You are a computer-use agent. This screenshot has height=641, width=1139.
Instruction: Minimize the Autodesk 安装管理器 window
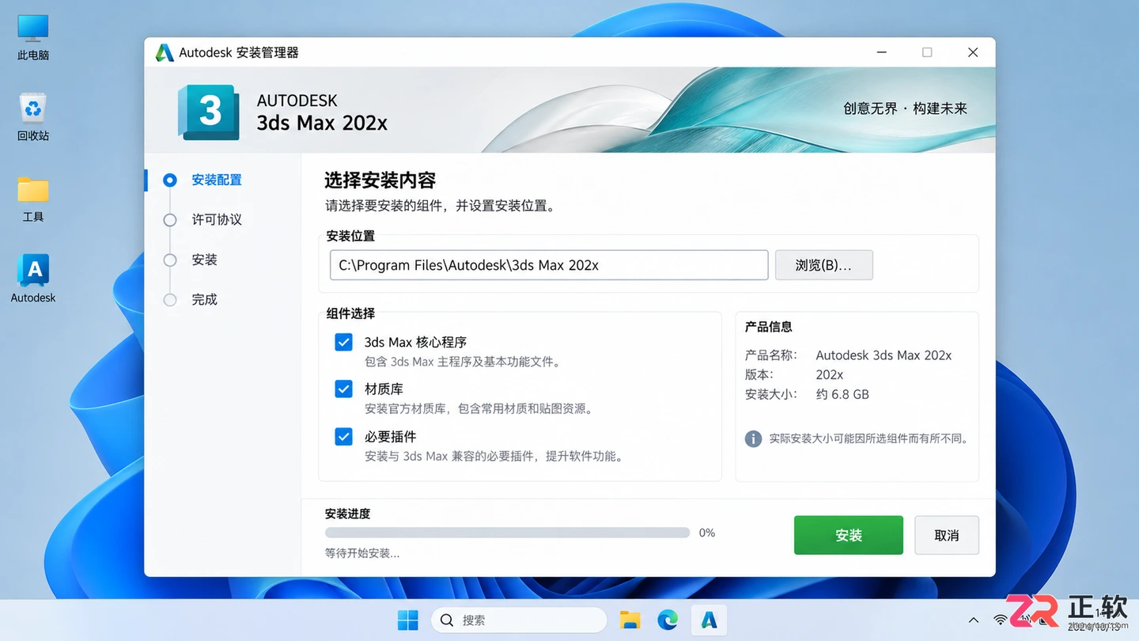(882, 53)
